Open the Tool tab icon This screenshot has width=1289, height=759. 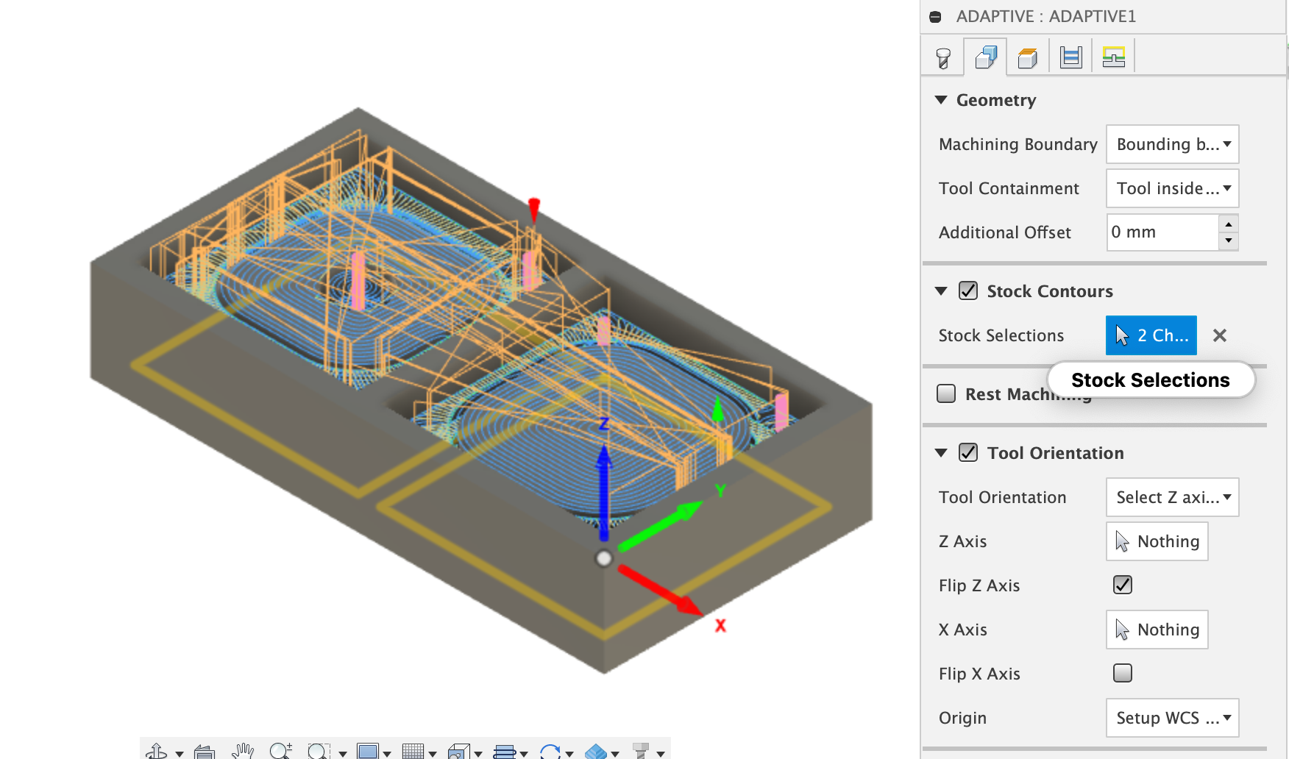(943, 57)
